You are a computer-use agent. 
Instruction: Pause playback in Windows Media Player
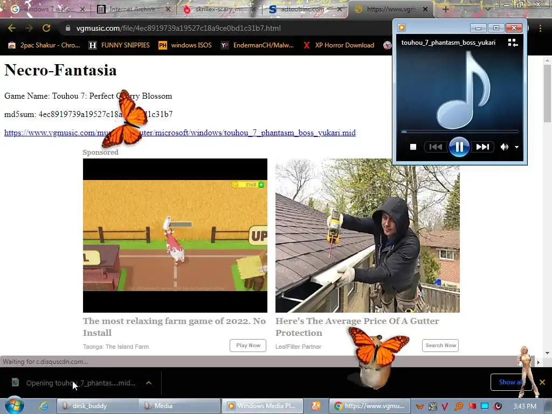coord(459,147)
